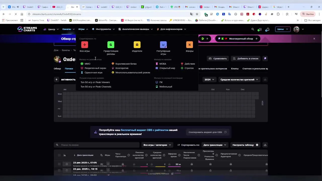Select the yellow 'Издатели' icon

(x=137, y=45)
